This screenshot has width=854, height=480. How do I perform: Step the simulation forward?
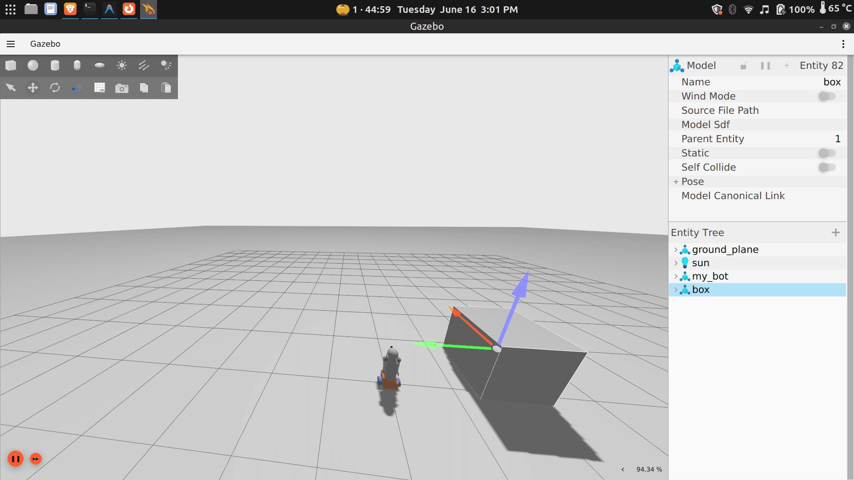36,459
